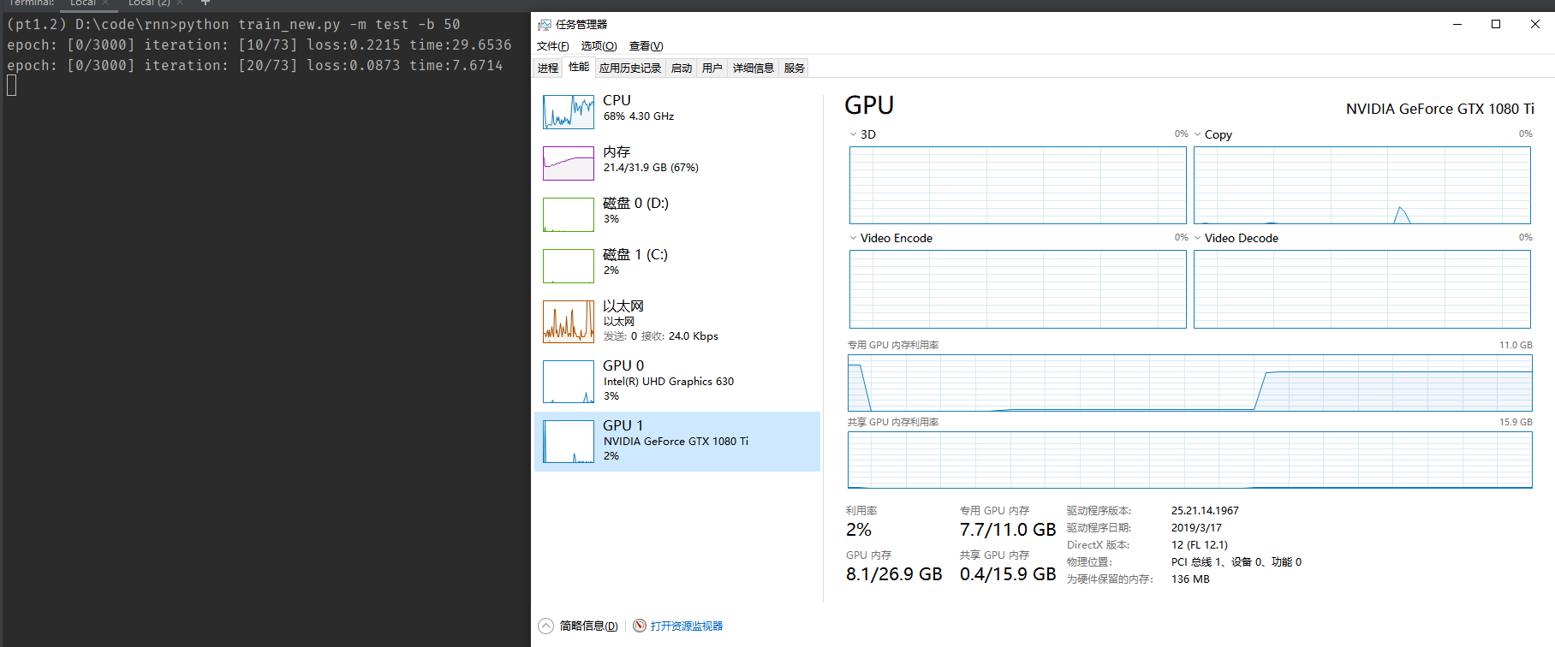Switch to the 详细信息 tab
The image size is (1555, 647).
point(753,68)
